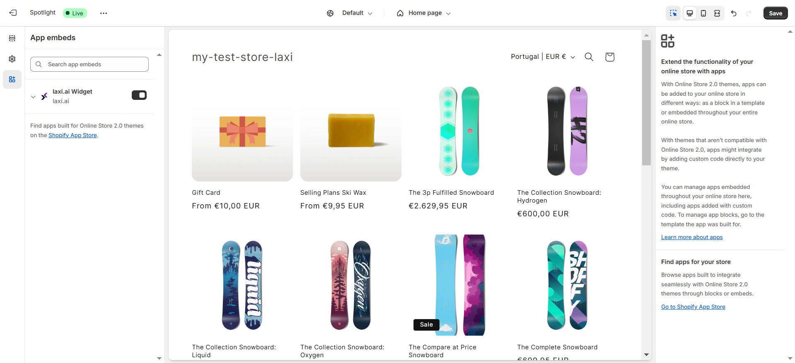Enable the laxi.ai Widget embed
The width and height of the screenshot is (795, 363).
pyautogui.click(x=139, y=95)
